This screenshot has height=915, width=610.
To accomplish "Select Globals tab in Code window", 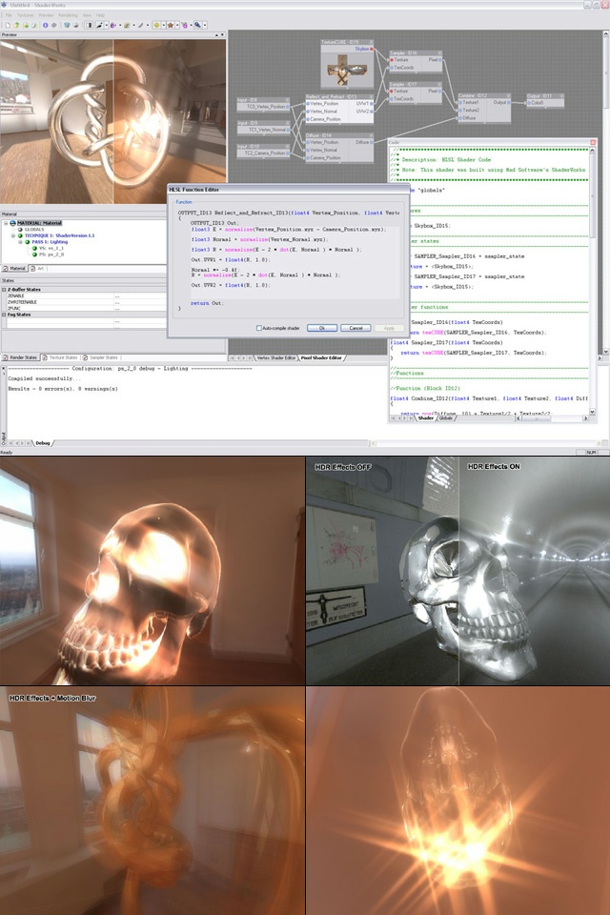I will tap(445, 418).
